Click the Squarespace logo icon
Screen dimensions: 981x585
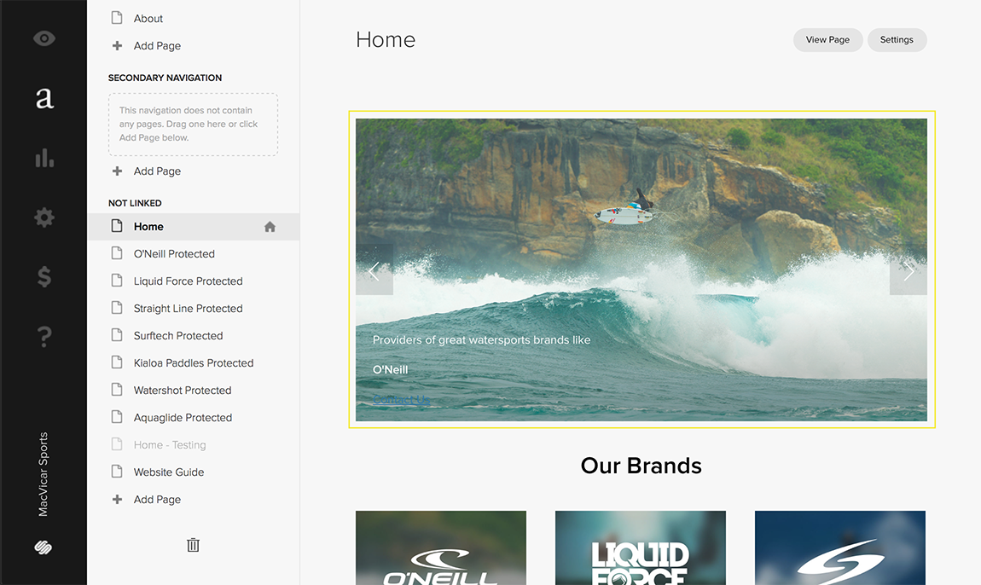tap(44, 547)
